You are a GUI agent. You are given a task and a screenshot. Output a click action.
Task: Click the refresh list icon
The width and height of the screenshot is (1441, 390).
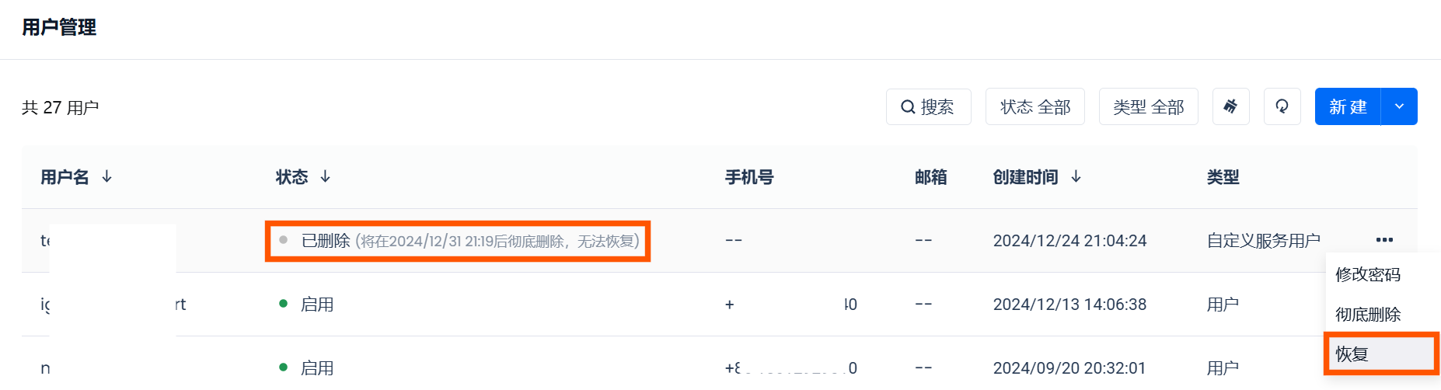click(1282, 106)
